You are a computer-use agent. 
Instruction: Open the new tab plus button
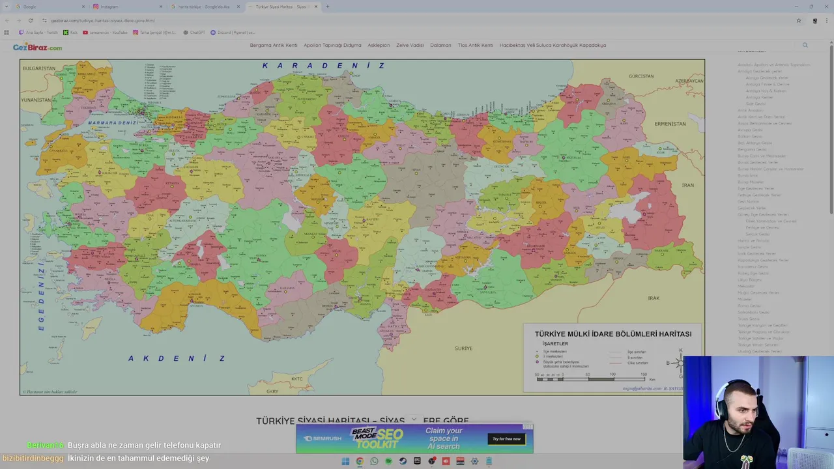point(327,7)
